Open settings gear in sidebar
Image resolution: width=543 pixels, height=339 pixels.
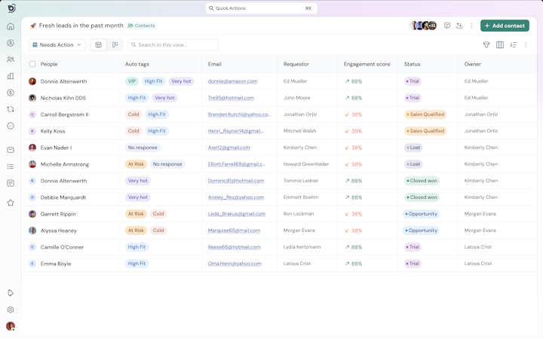click(11, 310)
